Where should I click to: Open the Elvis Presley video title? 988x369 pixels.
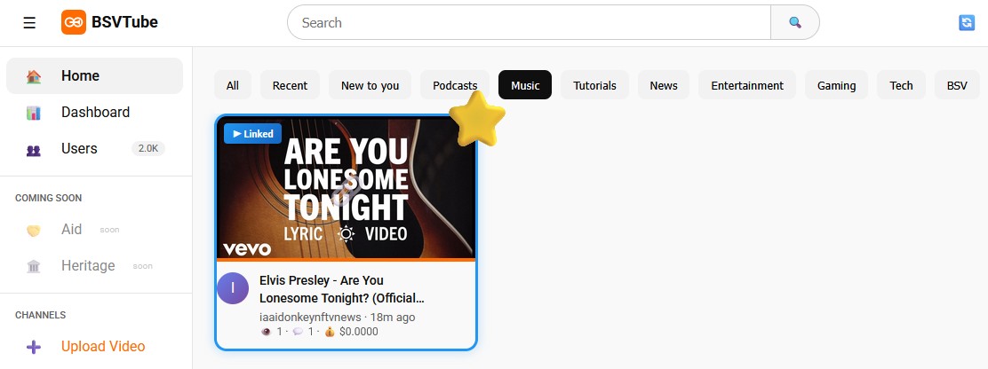pyautogui.click(x=341, y=289)
